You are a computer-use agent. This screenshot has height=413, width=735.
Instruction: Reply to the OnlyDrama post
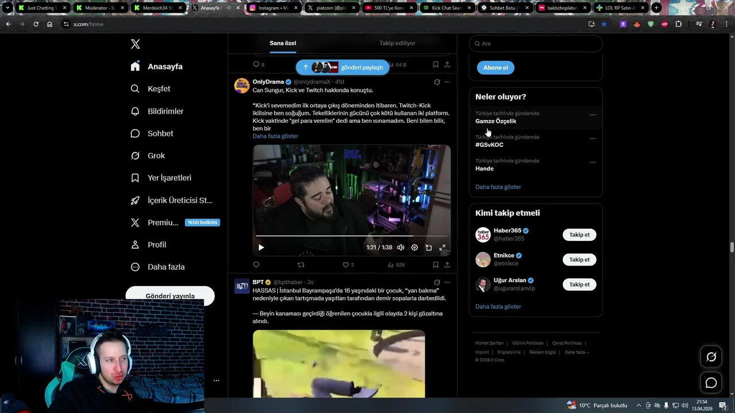(256, 264)
